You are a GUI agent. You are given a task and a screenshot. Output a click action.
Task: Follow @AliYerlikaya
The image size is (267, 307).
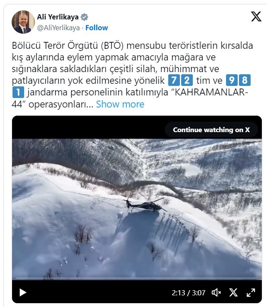[97, 28]
